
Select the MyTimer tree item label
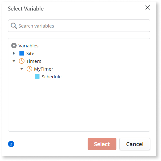click(44, 69)
